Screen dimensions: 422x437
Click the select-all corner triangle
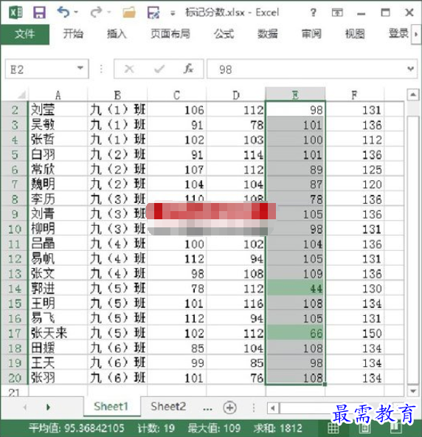click(21, 95)
